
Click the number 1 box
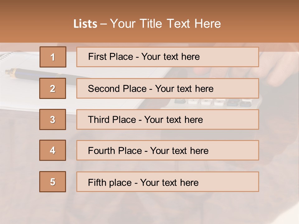[53, 57]
